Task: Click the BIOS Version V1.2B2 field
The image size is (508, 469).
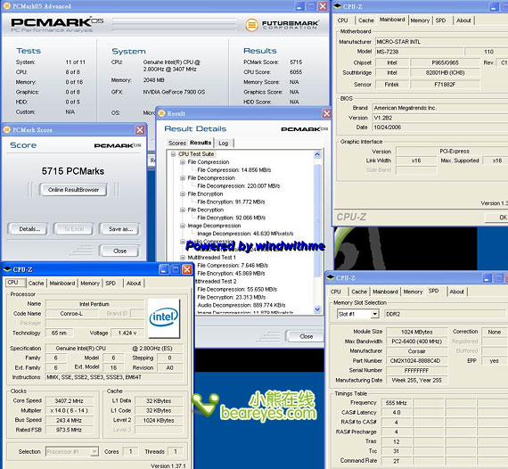Action: point(440,118)
